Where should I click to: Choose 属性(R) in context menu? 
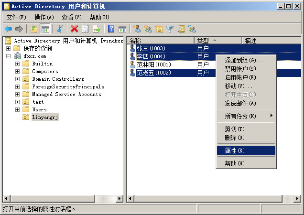click(246, 150)
